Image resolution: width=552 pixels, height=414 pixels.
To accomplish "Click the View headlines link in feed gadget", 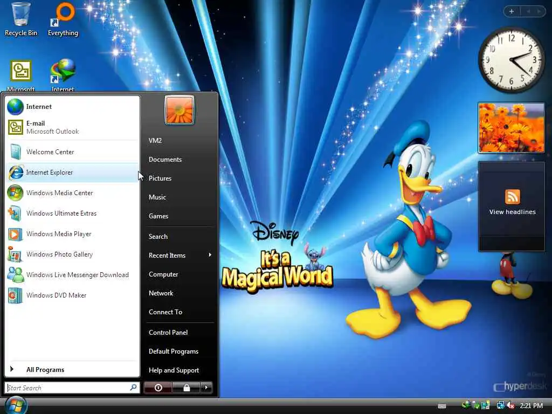I will point(512,212).
